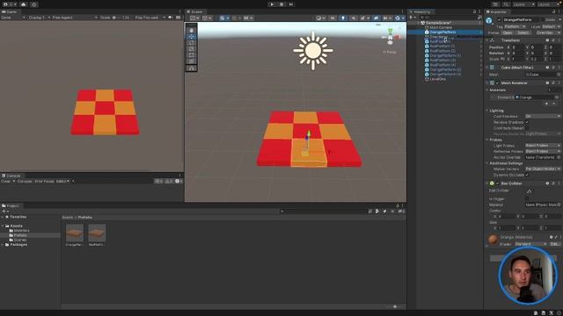This screenshot has width=563, height=316.
Task: Toggle Scene audio icon
Action: coord(354,18)
